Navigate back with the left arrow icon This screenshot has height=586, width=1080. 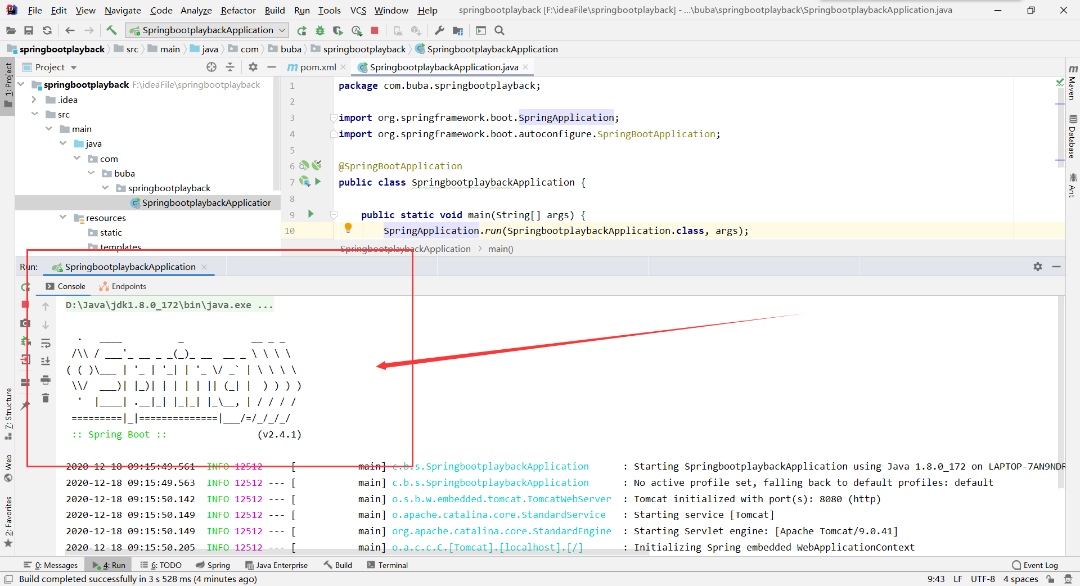(x=70, y=30)
